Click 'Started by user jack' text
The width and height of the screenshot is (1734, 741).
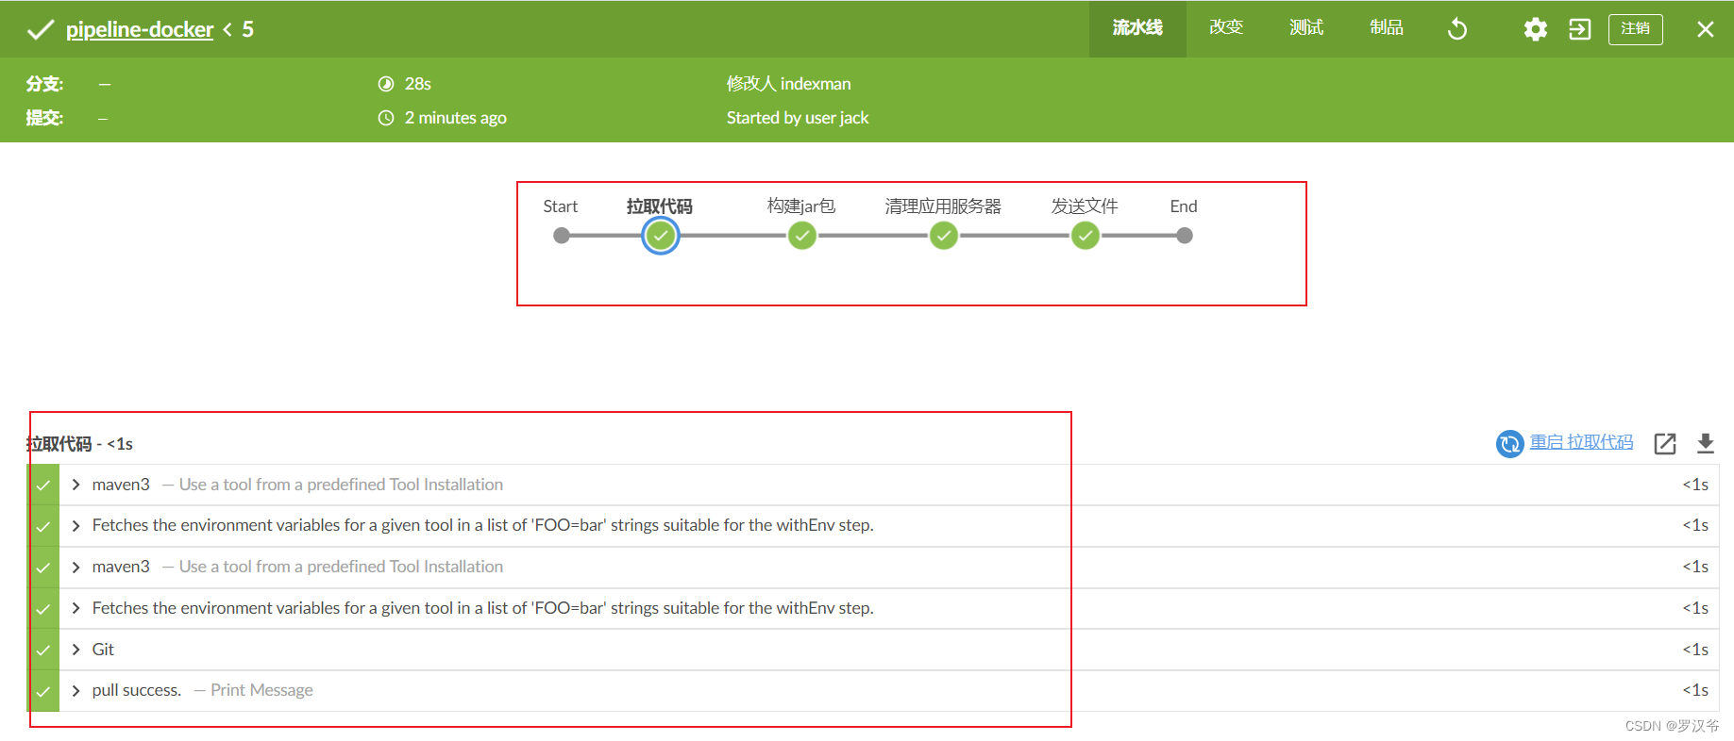(x=798, y=118)
